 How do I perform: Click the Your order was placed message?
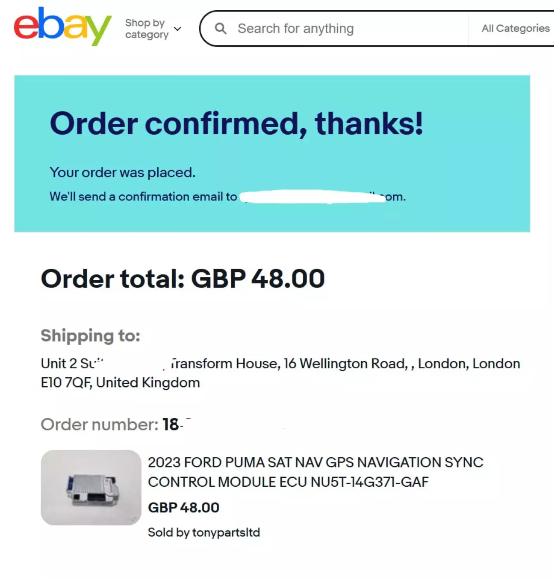(123, 173)
